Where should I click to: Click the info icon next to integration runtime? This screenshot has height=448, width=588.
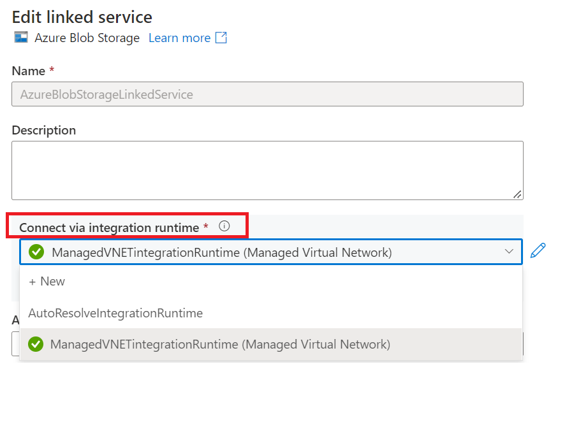(224, 226)
